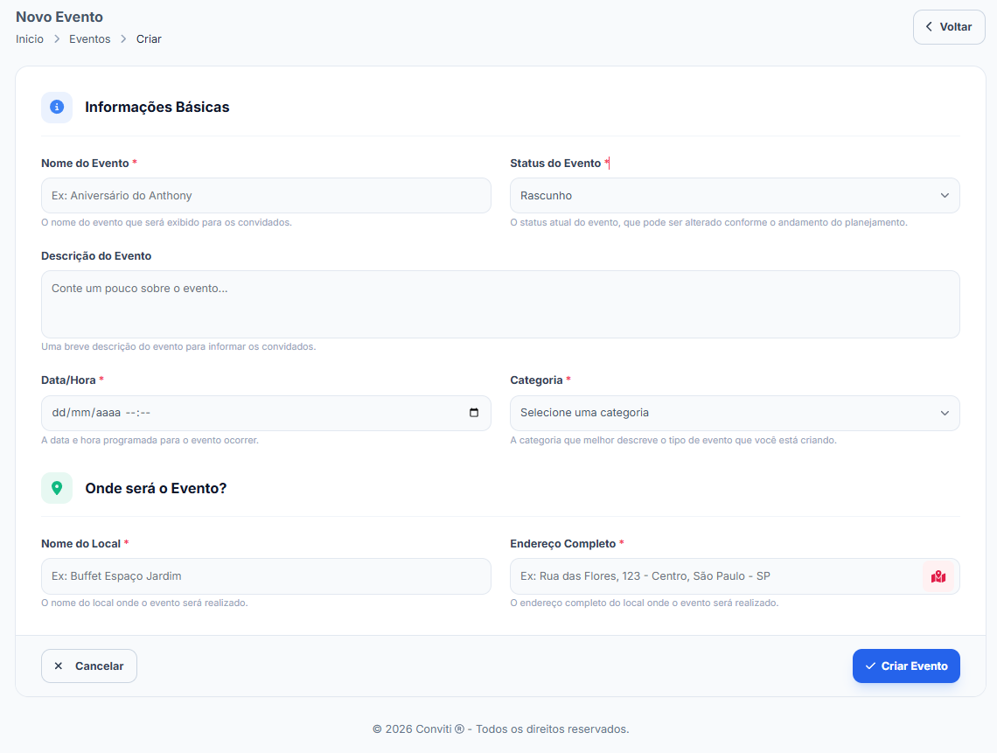
Task: Click the blue info icon beside Informações Básicas
Action: pos(57,107)
